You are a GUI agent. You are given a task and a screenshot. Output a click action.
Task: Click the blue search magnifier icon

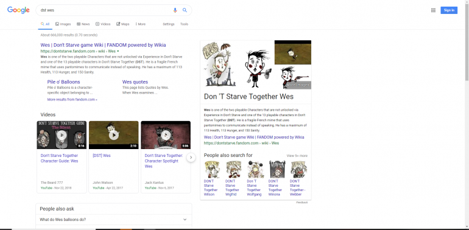(x=185, y=10)
